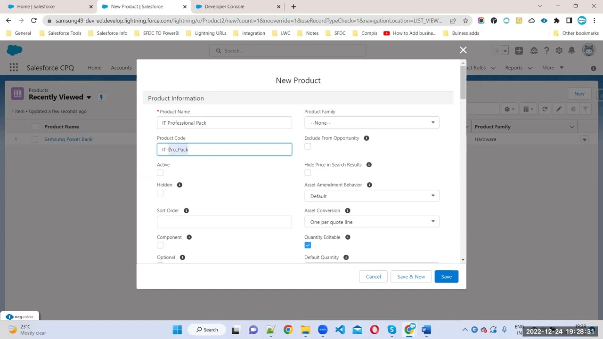Show info for Exclude From Opportunity
The width and height of the screenshot is (603, 339).
367,138
